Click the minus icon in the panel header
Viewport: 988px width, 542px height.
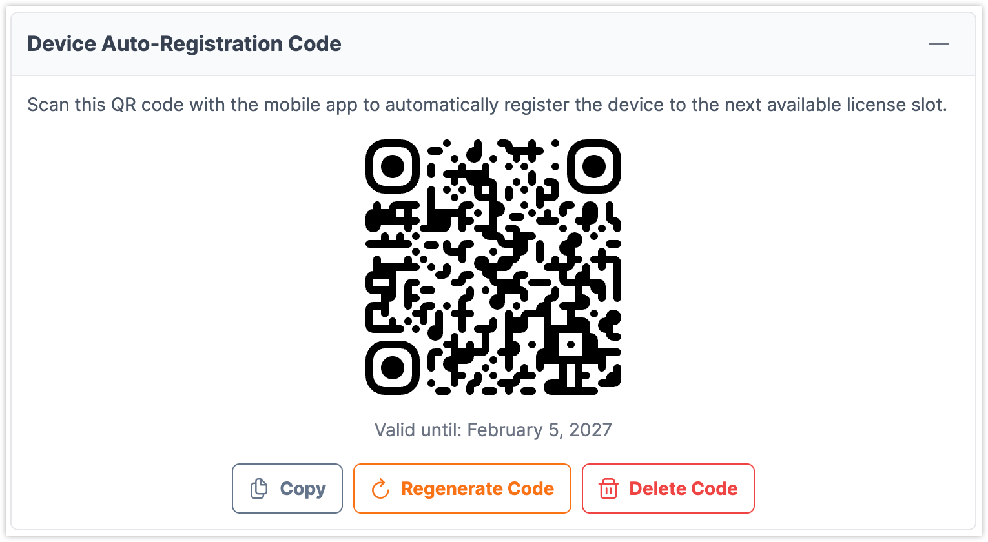coord(939,44)
